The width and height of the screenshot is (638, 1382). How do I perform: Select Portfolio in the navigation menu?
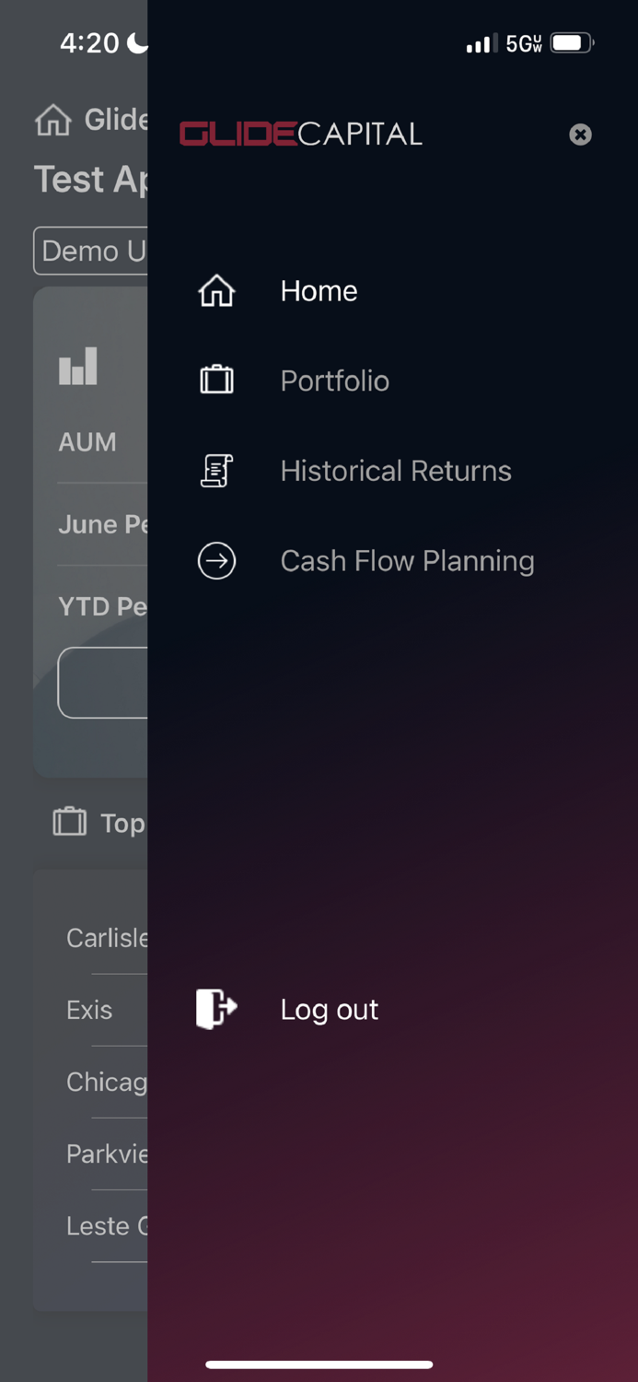334,380
